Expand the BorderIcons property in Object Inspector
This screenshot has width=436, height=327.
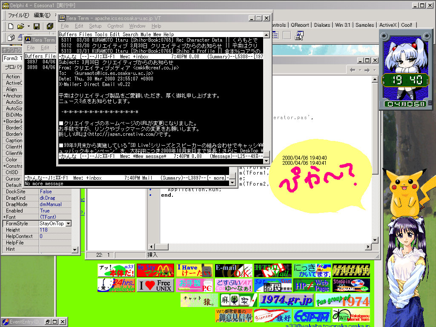point(4,121)
